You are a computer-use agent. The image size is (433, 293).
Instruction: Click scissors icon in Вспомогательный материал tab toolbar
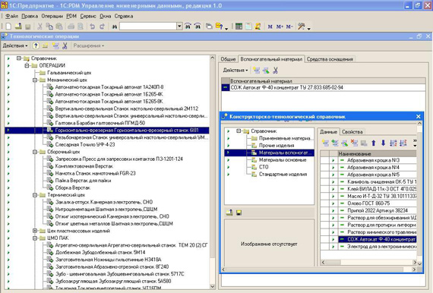tap(275, 71)
